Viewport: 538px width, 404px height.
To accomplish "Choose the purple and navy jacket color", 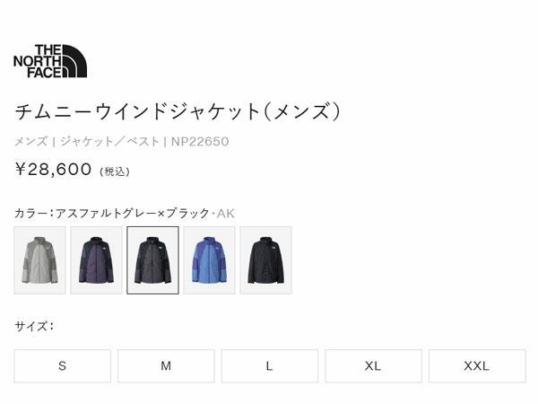I will tap(96, 260).
